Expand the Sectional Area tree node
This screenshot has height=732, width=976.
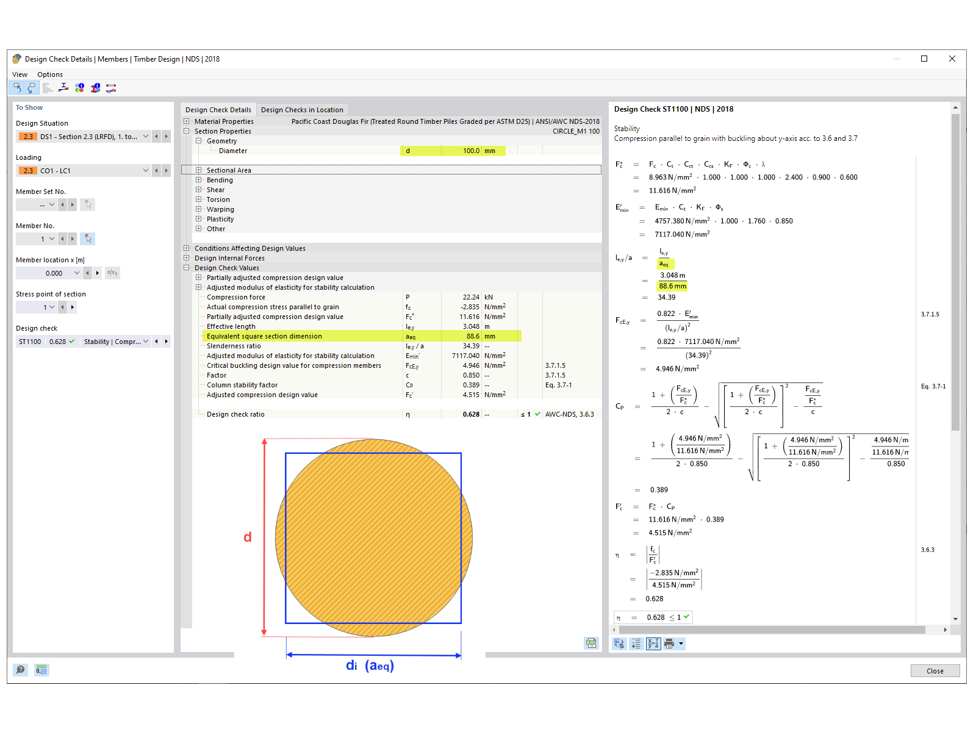[198, 170]
